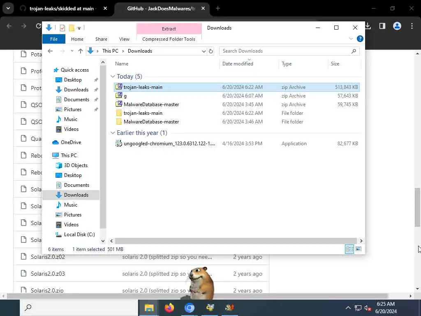The width and height of the screenshot is (421, 316).
Task: Open the View ribbon tab
Action: point(124,39)
